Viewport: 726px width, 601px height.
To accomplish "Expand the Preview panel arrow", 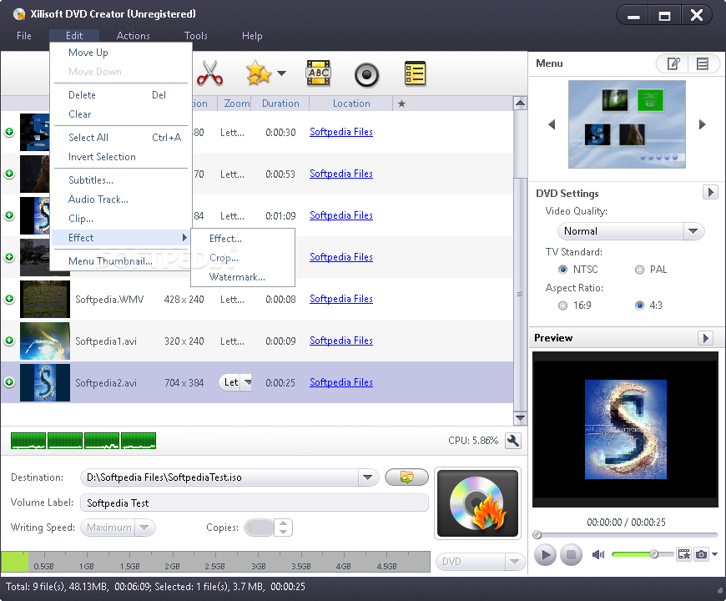I will tap(705, 338).
